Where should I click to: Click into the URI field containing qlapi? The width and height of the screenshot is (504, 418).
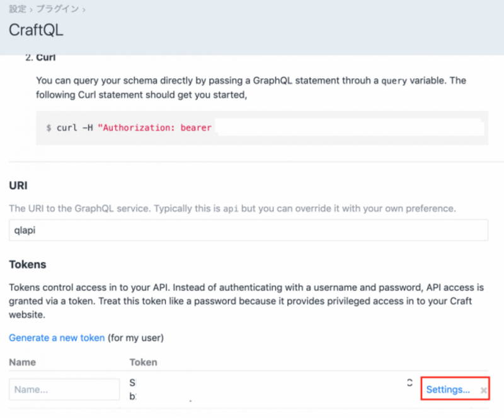(x=248, y=230)
